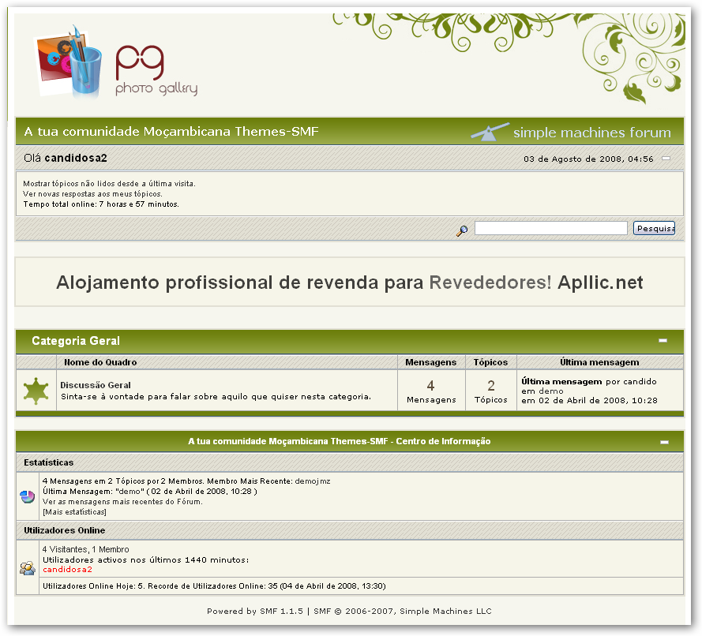
Task: Click the Revededores! banner text
Action: [490, 282]
